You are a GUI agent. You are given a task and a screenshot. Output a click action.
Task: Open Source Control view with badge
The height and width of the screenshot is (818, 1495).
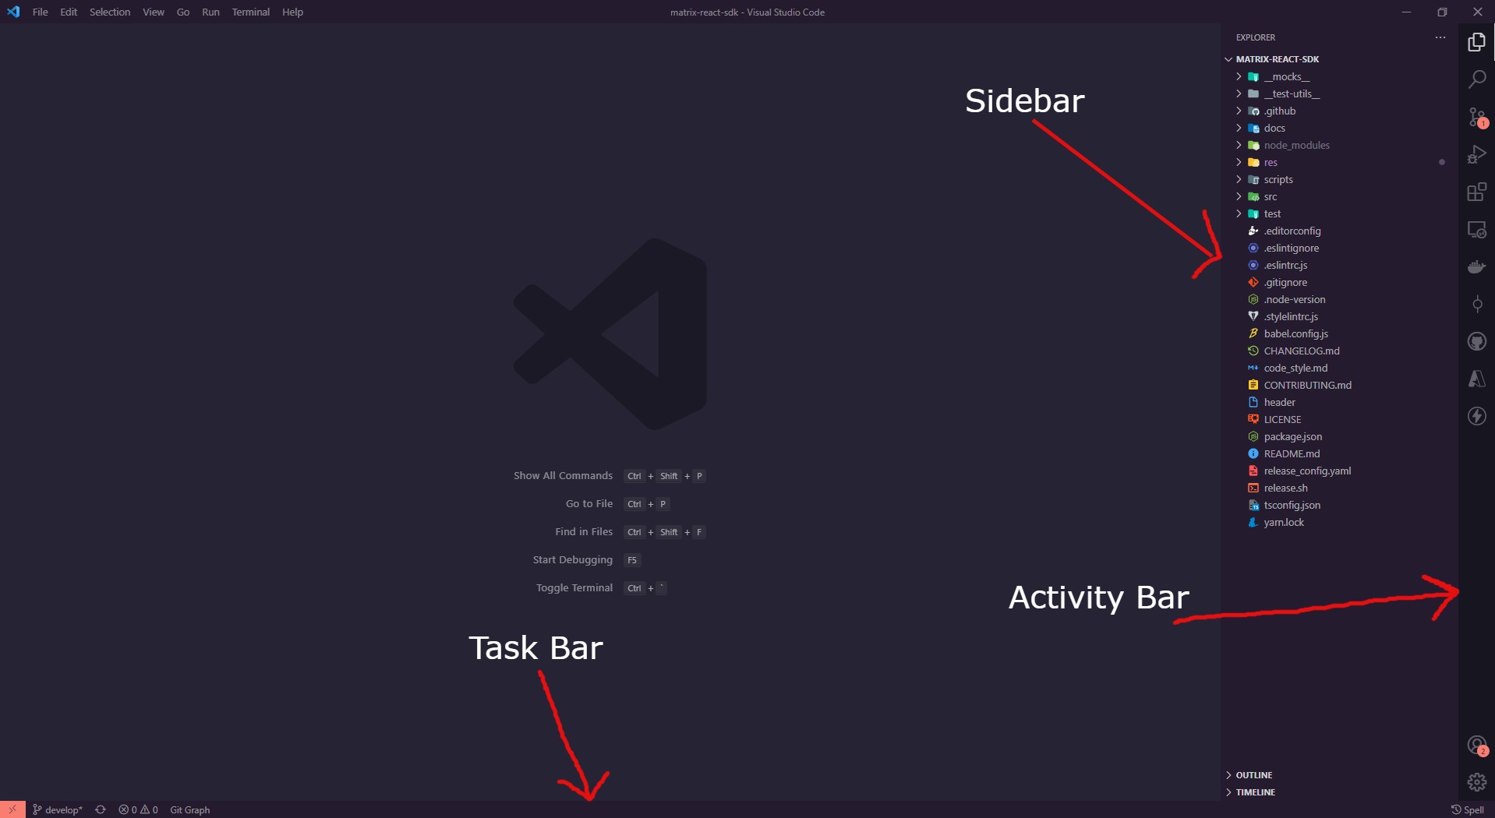click(x=1476, y=117)
